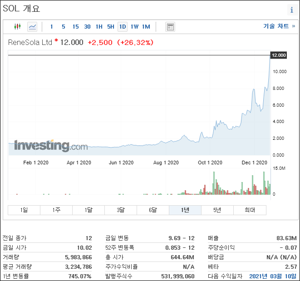Viewport: 300px width, 281px height.
Task: Switch to candlestick chart type
Action: coord(18,26)
